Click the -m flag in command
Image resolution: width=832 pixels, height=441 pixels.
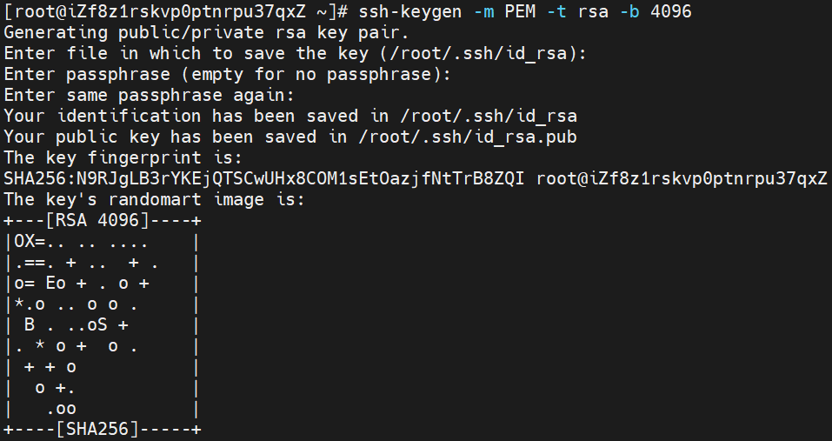click(x=483, y=11)
